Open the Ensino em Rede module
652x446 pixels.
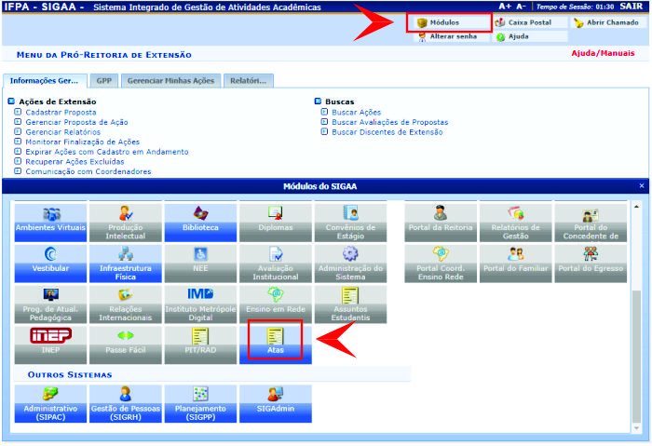click(x=276, y=304)
